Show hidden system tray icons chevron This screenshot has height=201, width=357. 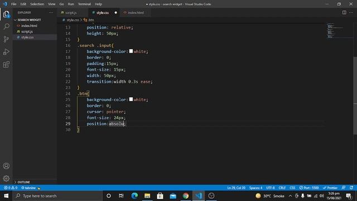point(290,196)
